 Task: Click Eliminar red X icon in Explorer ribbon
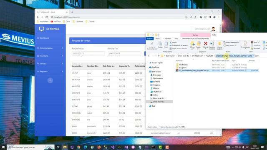[206, 43]
